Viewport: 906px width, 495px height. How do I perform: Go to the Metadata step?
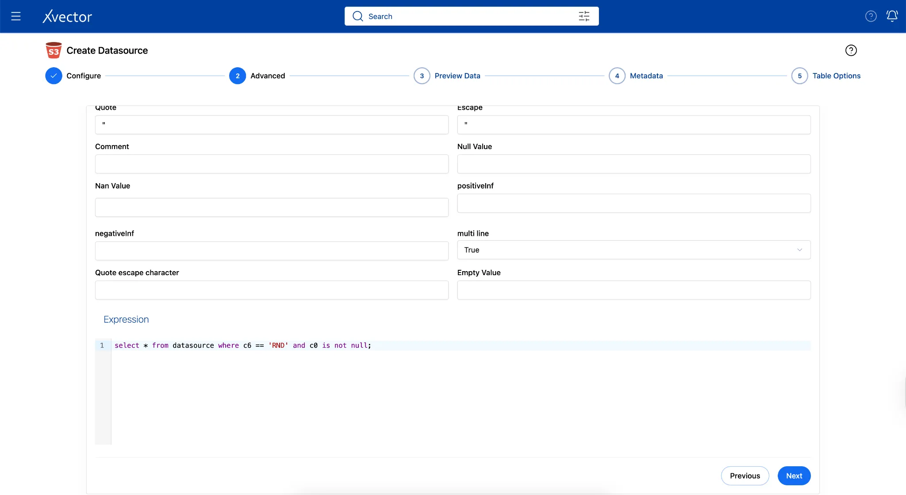coord(646,76)
